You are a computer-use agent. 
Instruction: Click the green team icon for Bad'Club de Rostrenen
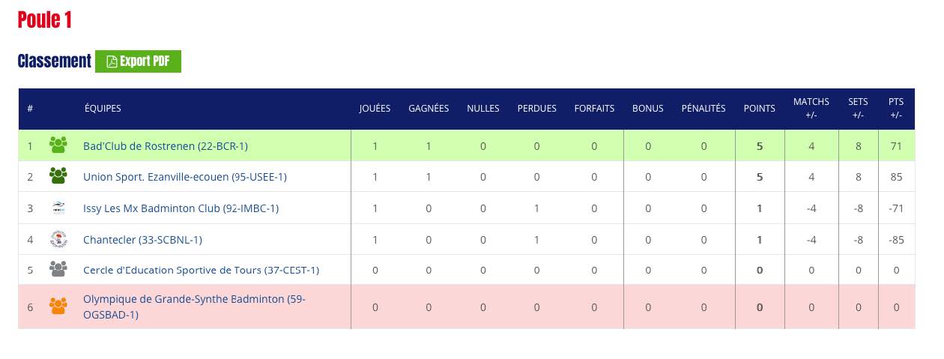(58, 145)
